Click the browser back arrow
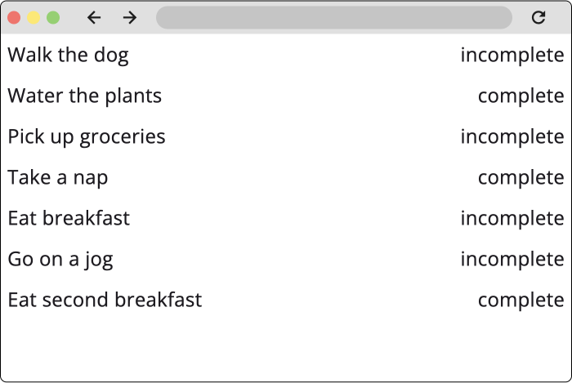Viewport: 572px width, 383px height. (94, 17)
